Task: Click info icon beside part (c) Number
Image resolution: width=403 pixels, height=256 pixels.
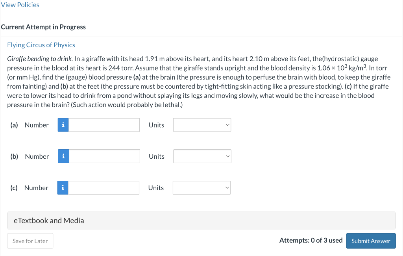Action: tap(63, 188)
